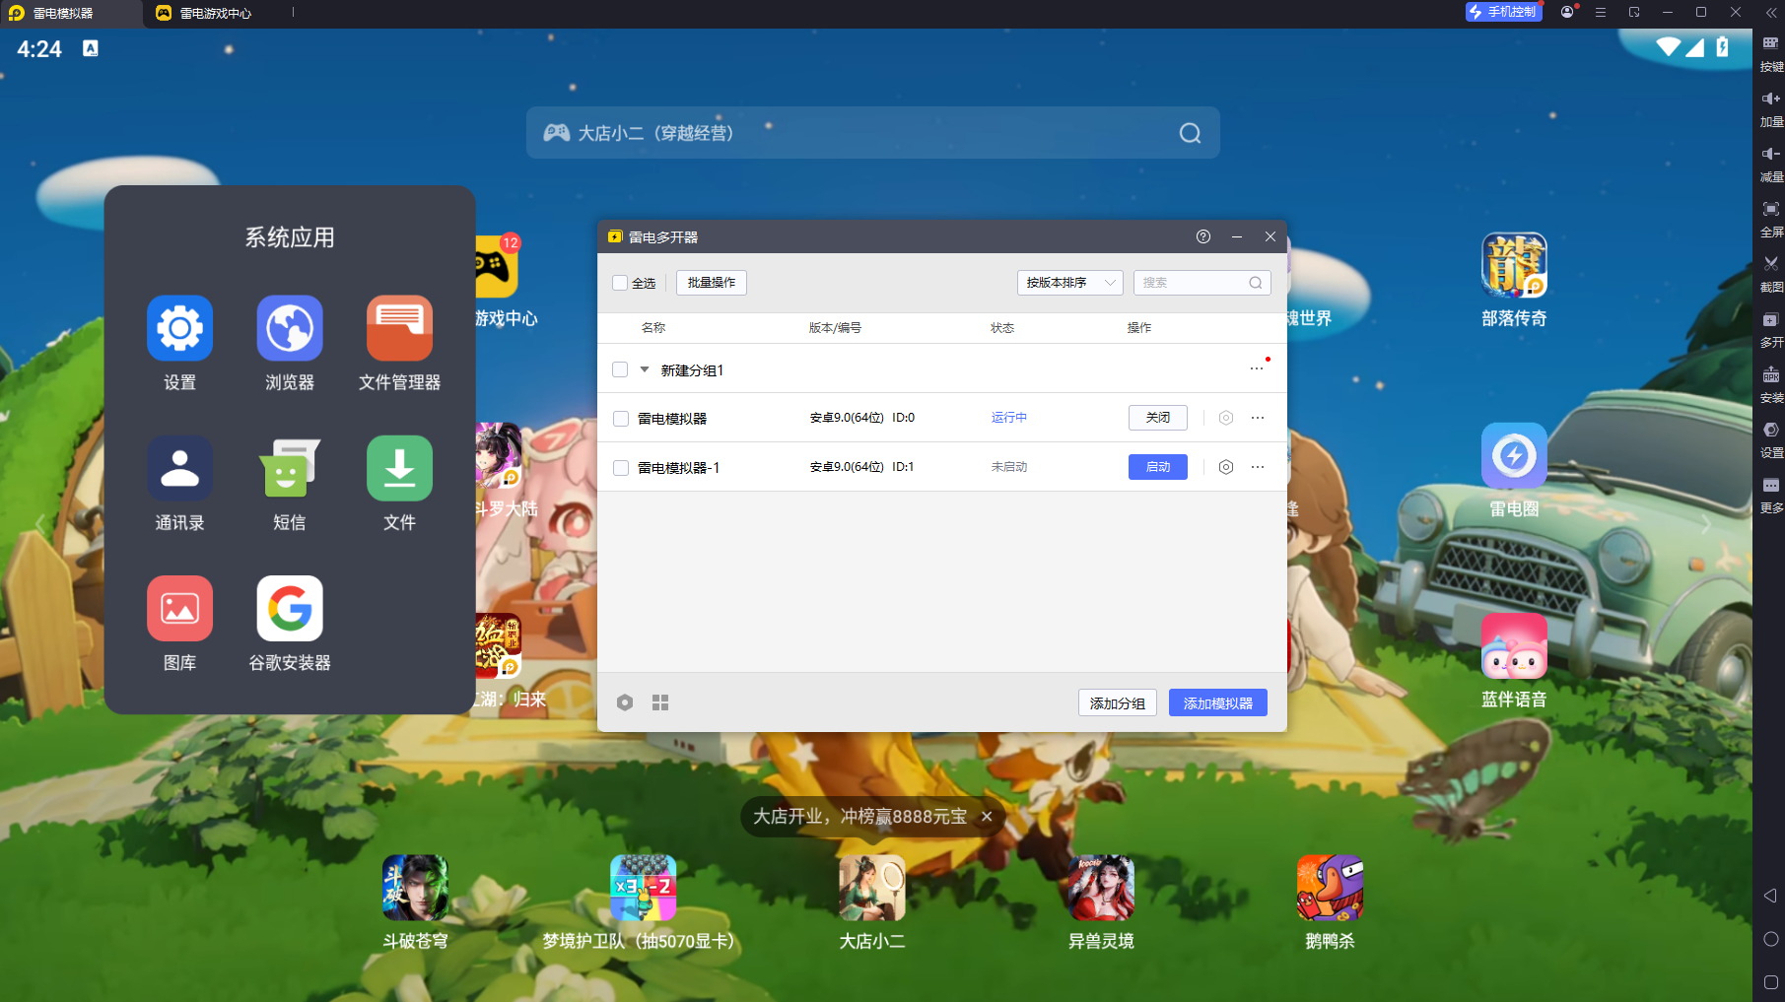
Task: Launch 谷歌安装器 Google installer
Action: tap(290, 608)
